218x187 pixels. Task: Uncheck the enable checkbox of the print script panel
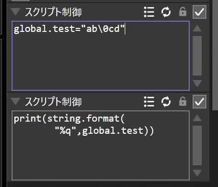pos(199,101)
